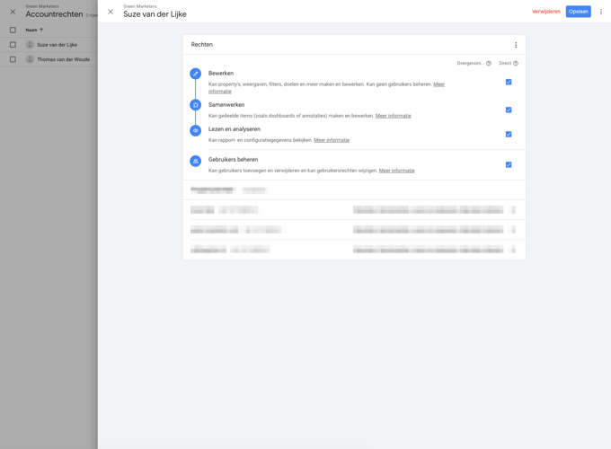This screenshot has height=449, width=611.
Task: Toggle the Gebruikers beheren checkbox
Action: tap(509, 164)
